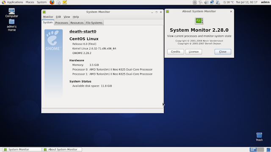Screen dimensions: 271x152
Task: Click the power status icon in tray
Action: pos(195,2)
